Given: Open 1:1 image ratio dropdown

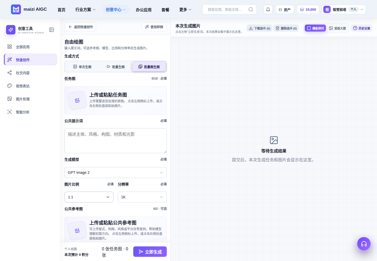Looking at the screenshot, I should [x=89, y=197].
